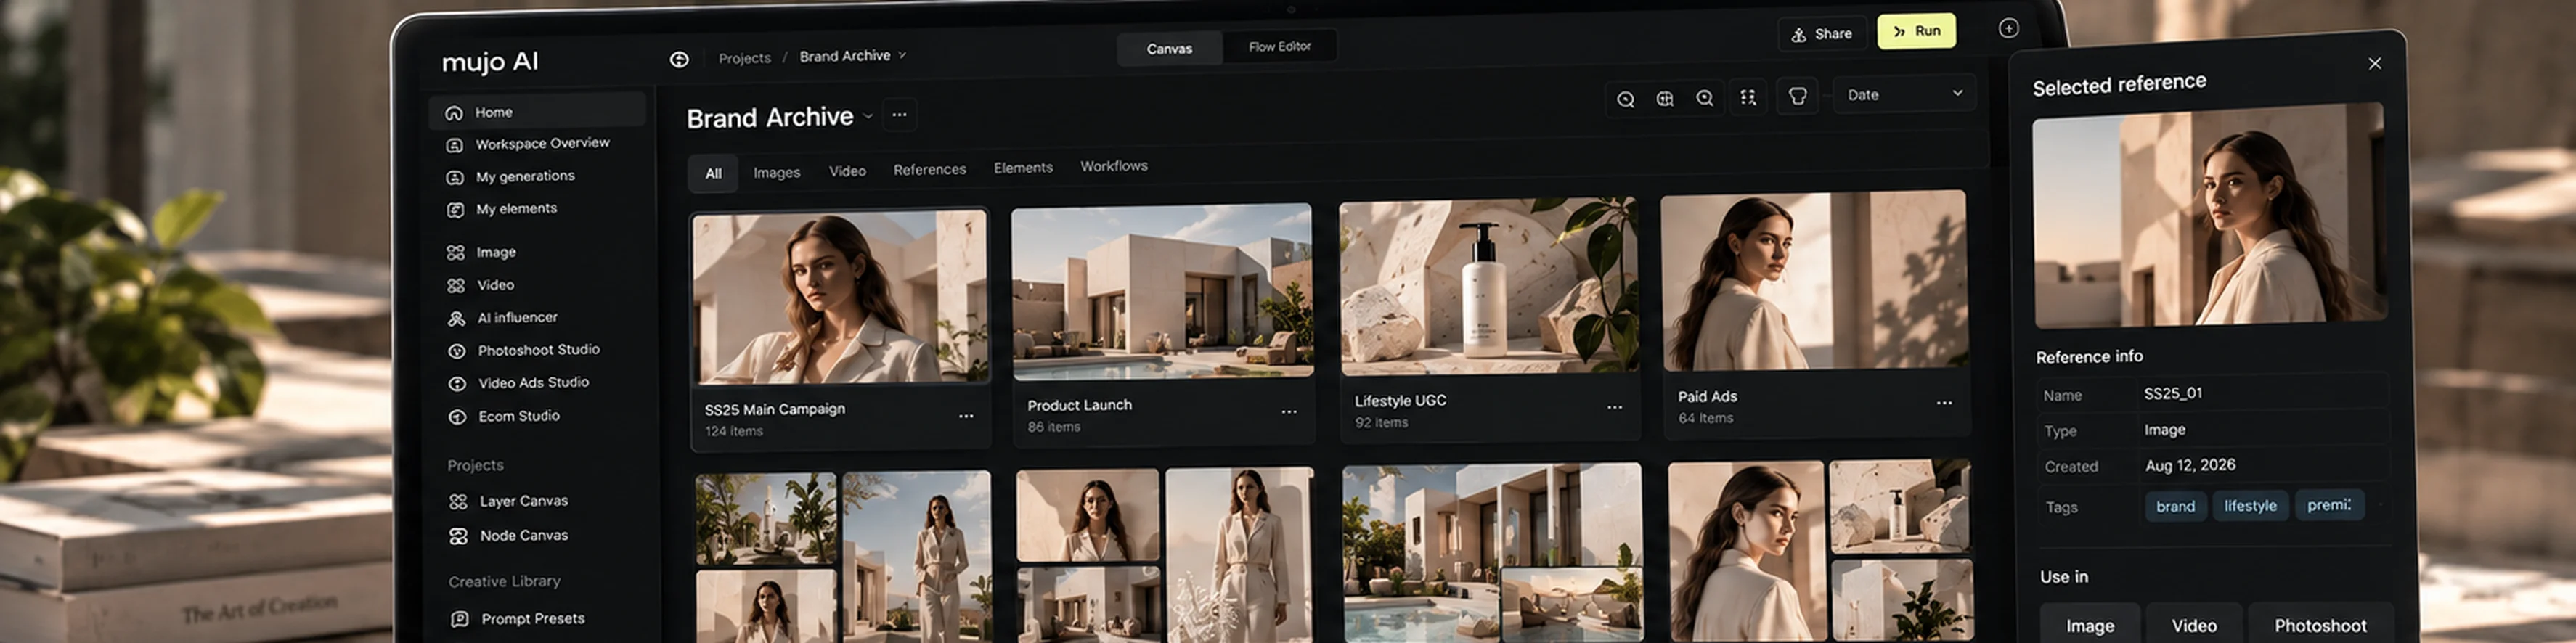Switch to the Flow Editor view

(1279, 46)
